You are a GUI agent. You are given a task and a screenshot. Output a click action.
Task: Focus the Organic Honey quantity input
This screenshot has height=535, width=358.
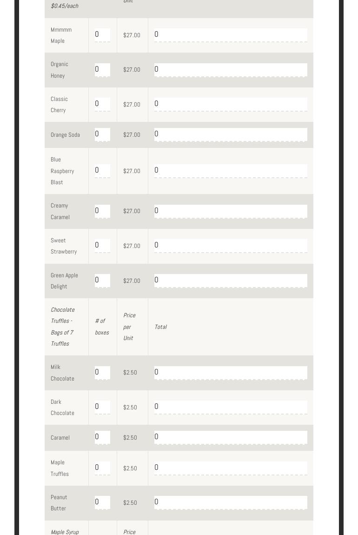(x=102, y=70)
